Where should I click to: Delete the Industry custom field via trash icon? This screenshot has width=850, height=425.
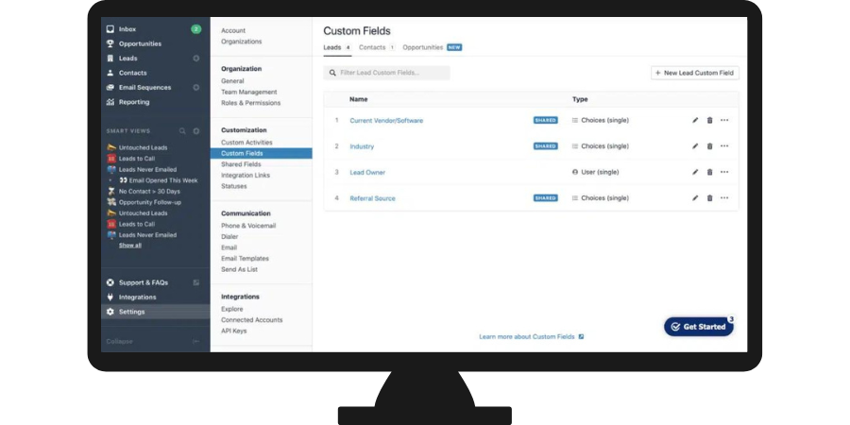(x=709, y=146)
